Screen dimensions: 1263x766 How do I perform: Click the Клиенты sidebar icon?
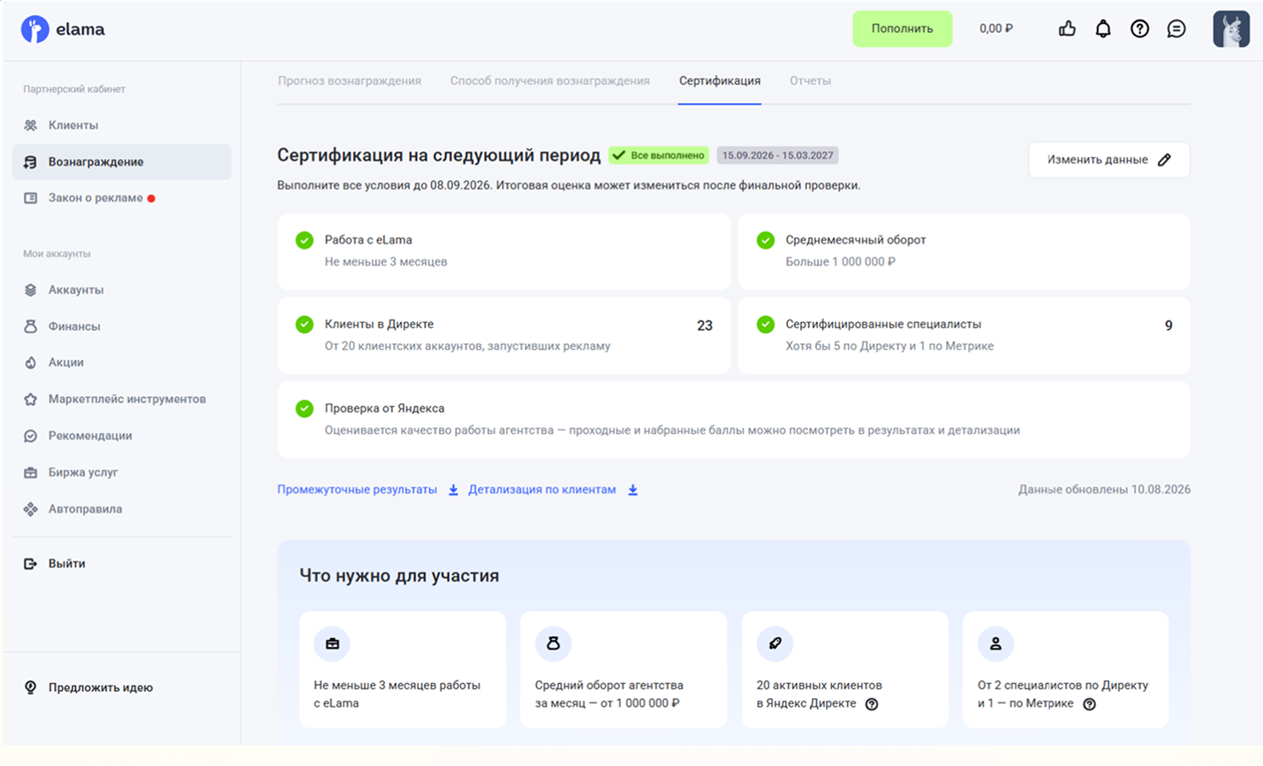click(30, 125)
